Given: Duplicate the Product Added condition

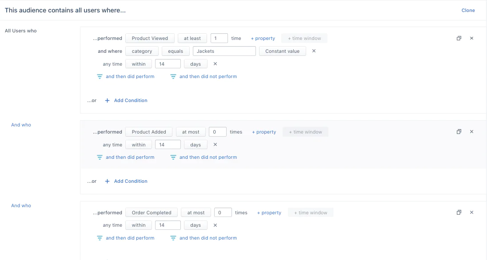Looking at the screenshot, I should pyautogui.click(x=459, y=131).
